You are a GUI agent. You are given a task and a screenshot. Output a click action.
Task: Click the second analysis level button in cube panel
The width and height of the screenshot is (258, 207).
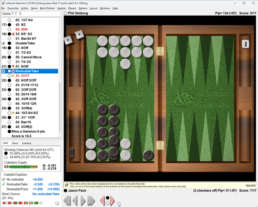coord(10,203)
